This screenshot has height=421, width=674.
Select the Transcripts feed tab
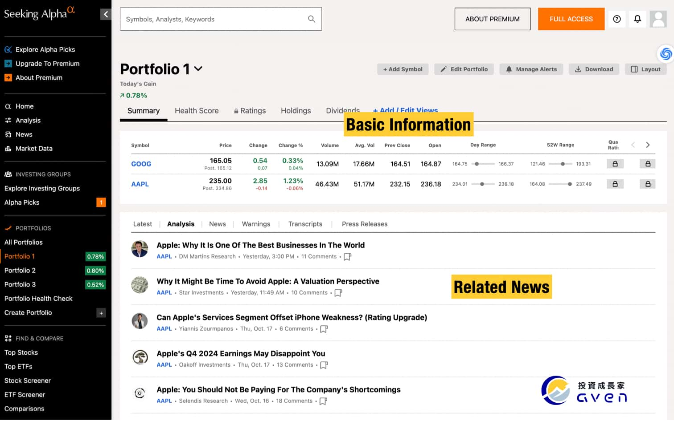(x=305, y=224)
